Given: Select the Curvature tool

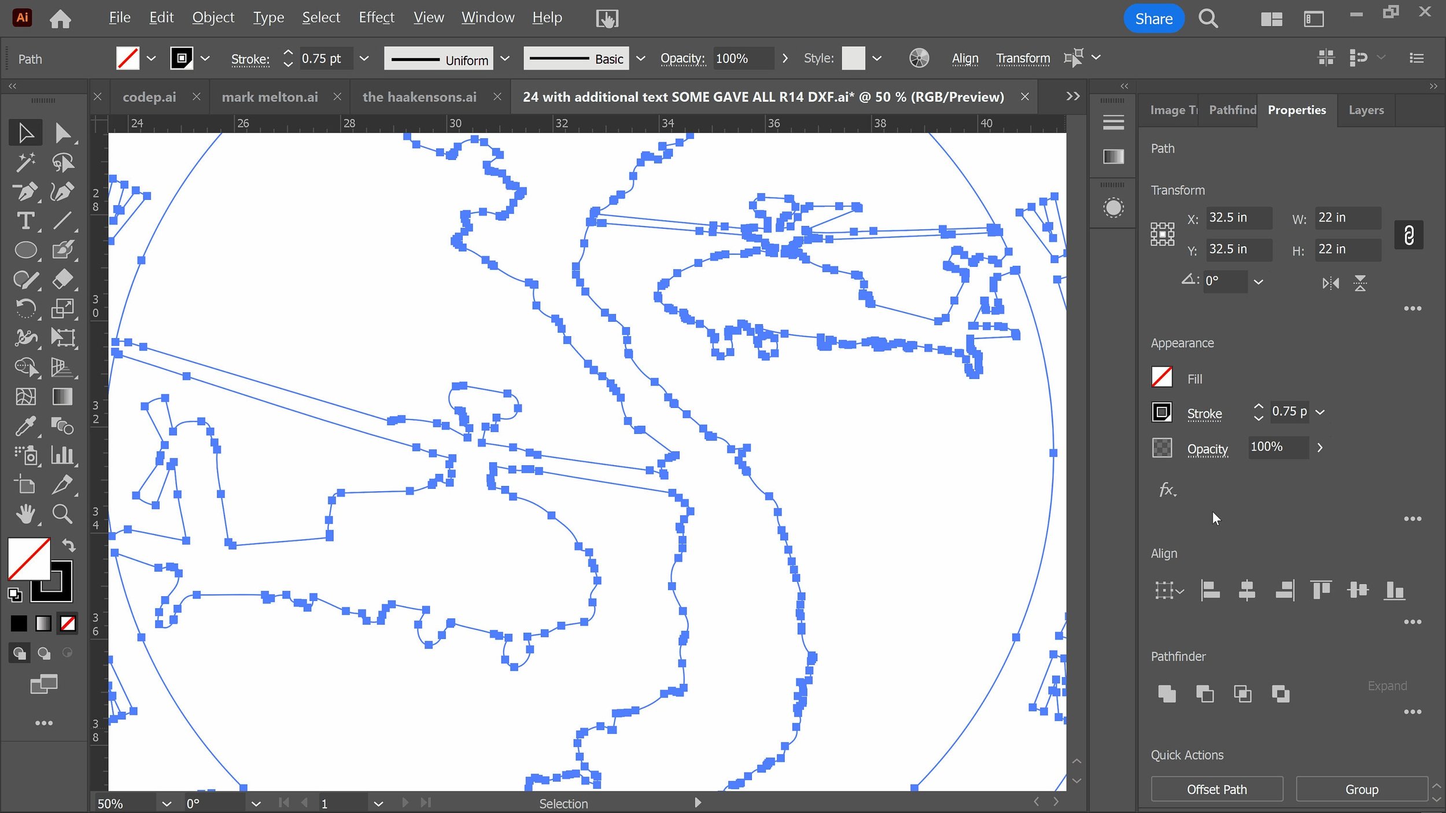Looking at the screenshot, I should click(62, 192).
